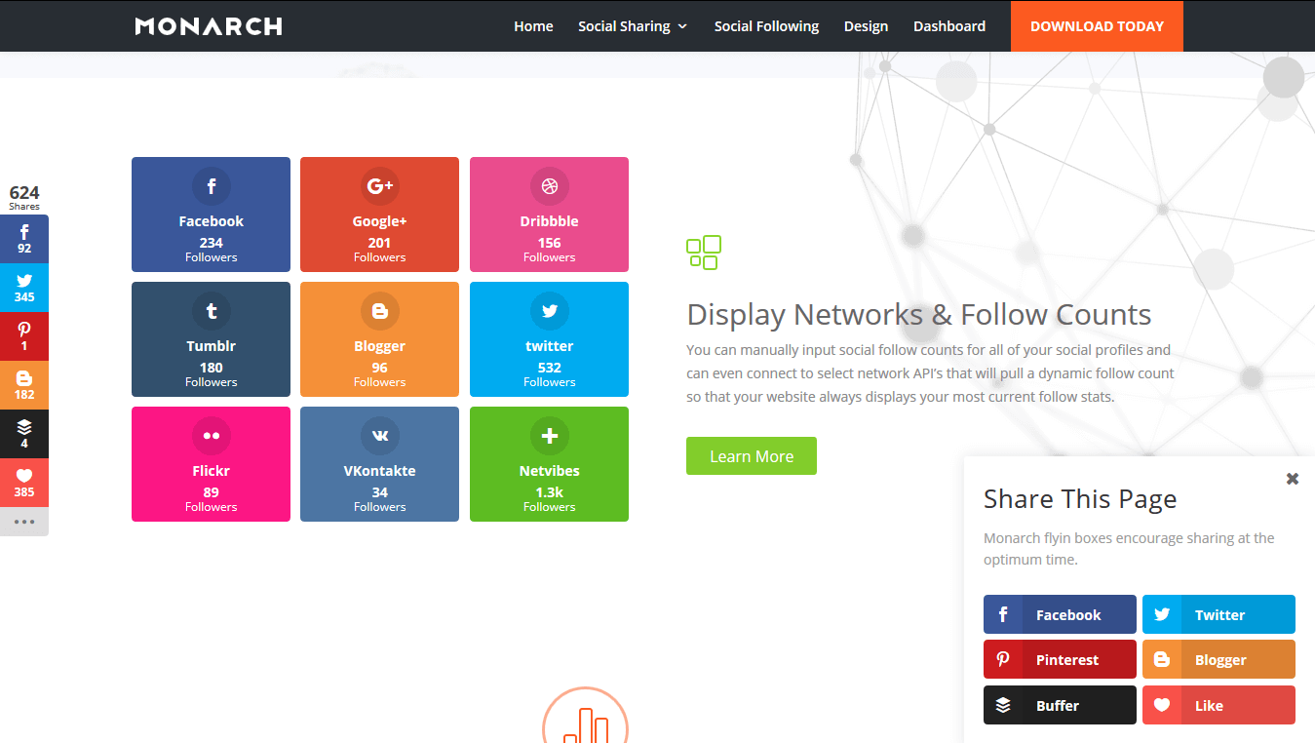Click Twitter button in Share This Page box
Viewport: 1315px width, 743px height.
pyautogui.click(x=1218, y=614)
